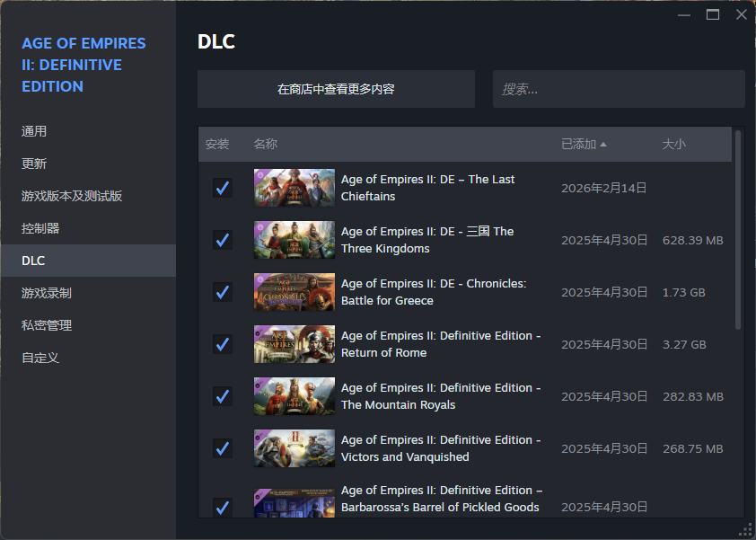The image size is (756, 540).
Task: Sort DLC by 大小 column header
Action: point(673,144)
